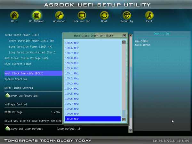Pick 108.9 MHz in the BCLK list

coord(93,63)
